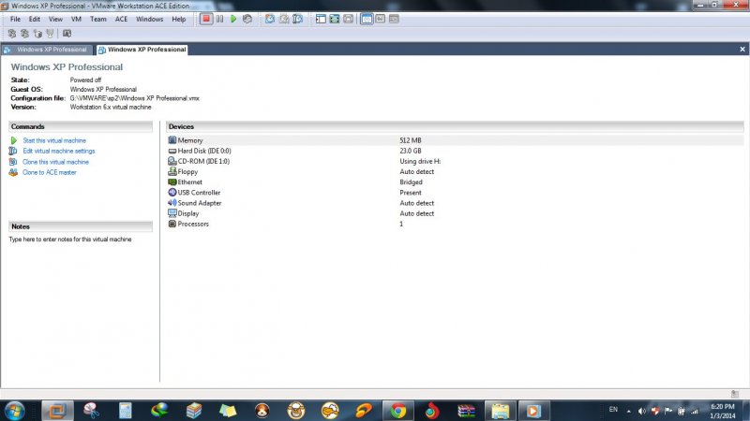Viewport: 750px width, 421px height.
Task: Click the Notes panel header
Action: click(x=81, y=226)
